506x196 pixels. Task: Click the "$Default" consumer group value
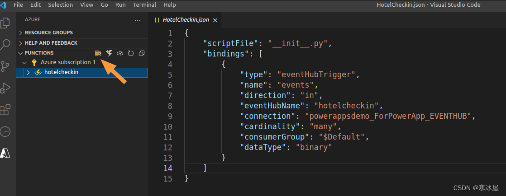pyautogui.click(x=342, y=137)
